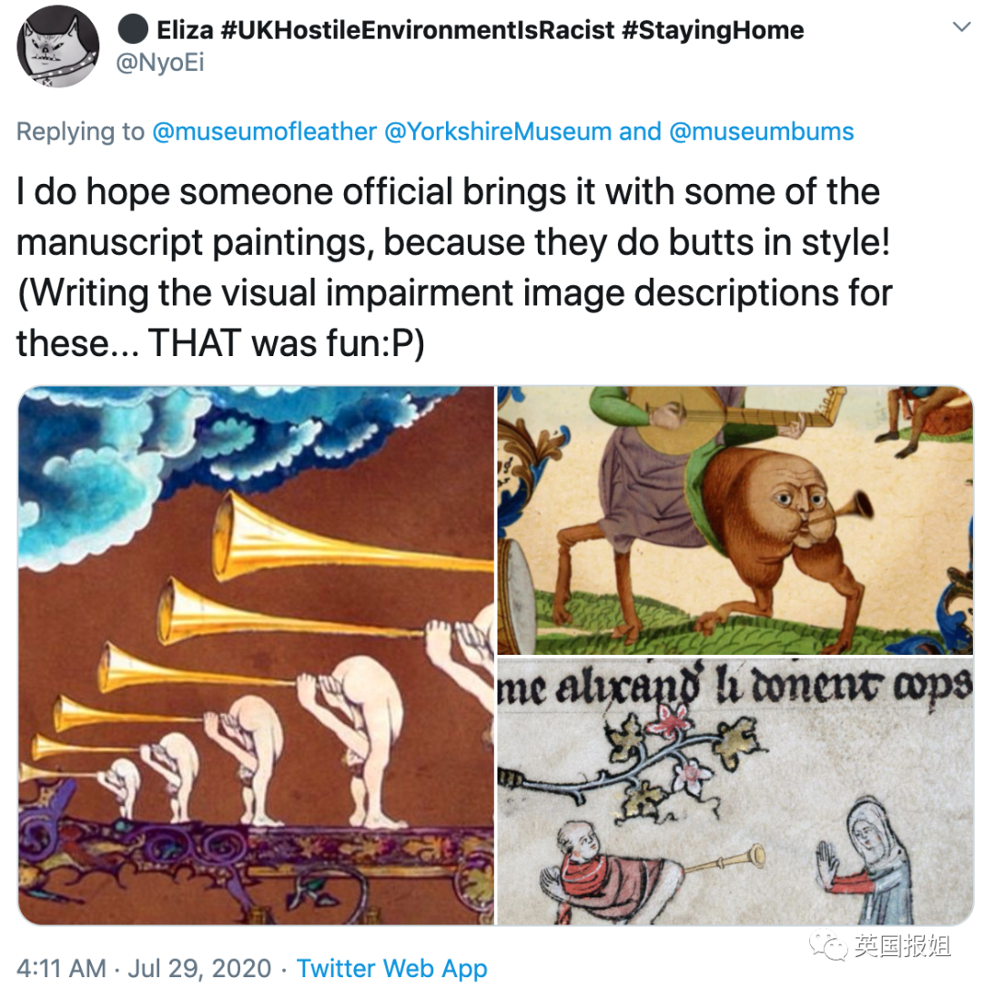Follow the #UKHostileEnvironmentIsRacist hashtag
983x989 pixels.
418,30
